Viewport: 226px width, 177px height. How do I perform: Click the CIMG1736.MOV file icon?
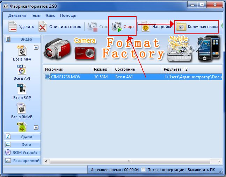48,77
